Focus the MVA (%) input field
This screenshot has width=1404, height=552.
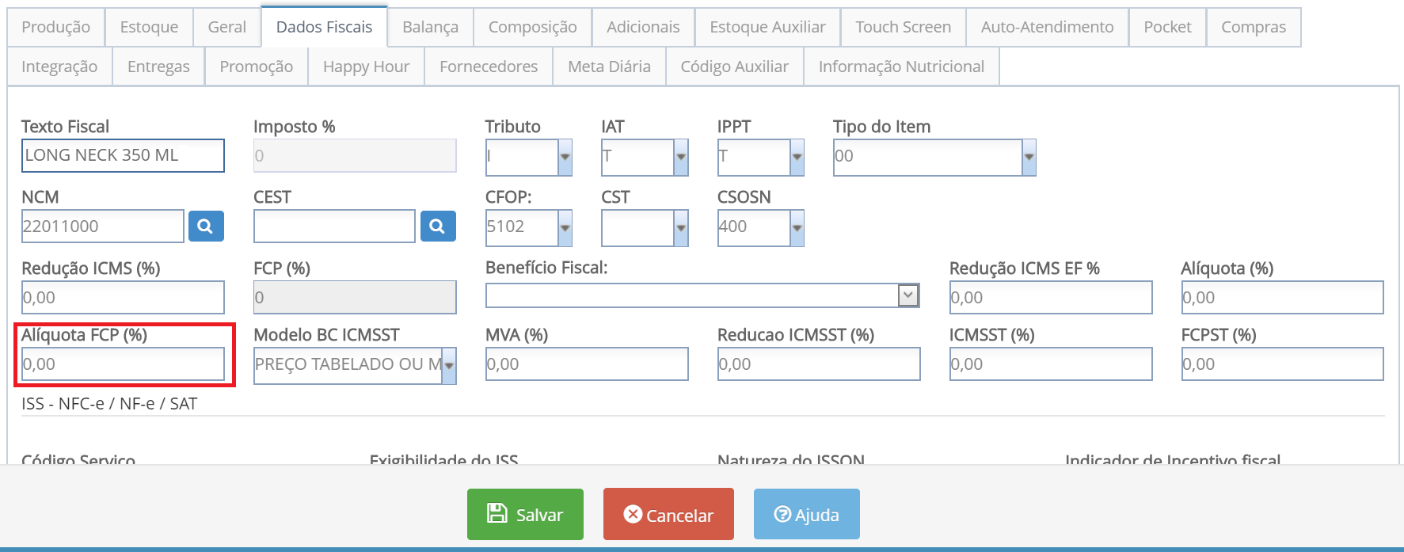[587, 364]
